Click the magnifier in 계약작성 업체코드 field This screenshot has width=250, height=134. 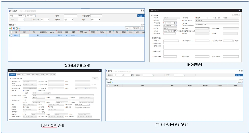(153, 75)
